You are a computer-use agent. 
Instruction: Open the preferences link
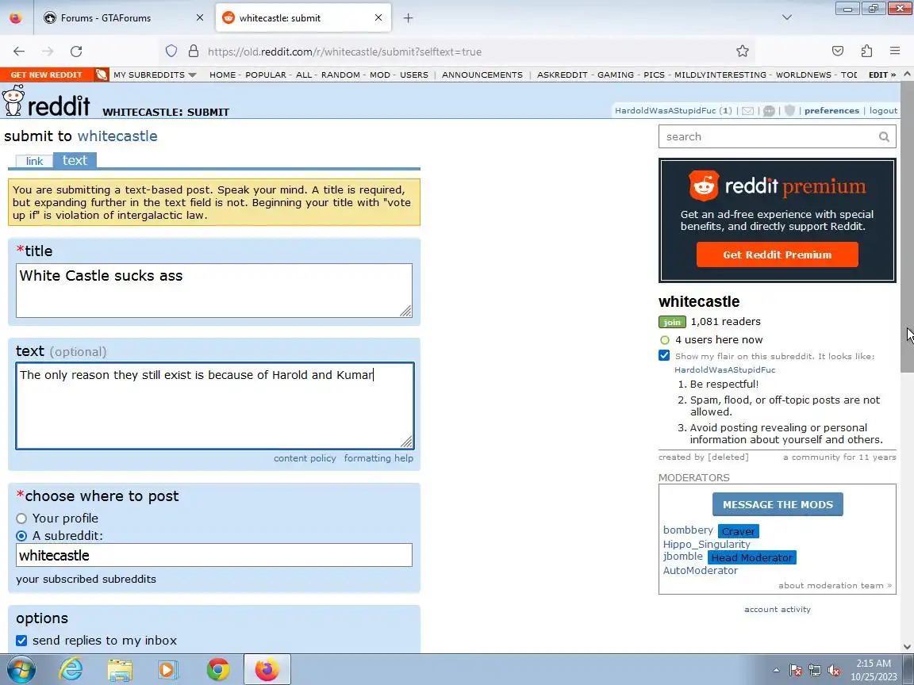831,111
